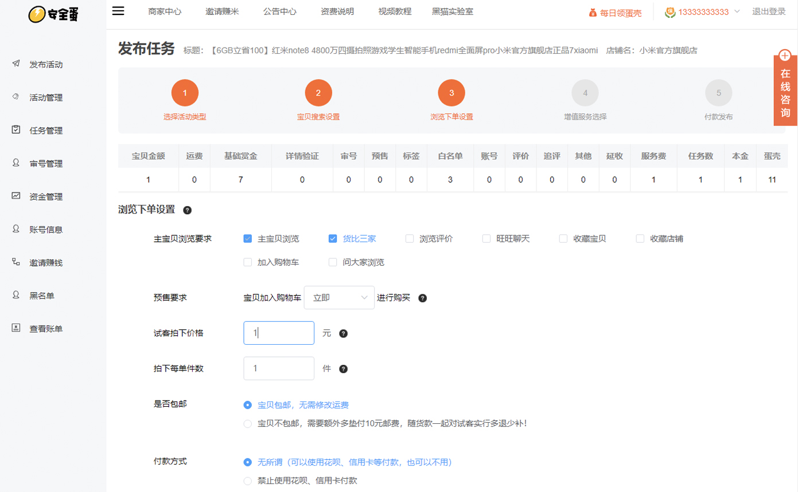
Task: Click the 安全蛋 logo
Action: tap(53, 14)
